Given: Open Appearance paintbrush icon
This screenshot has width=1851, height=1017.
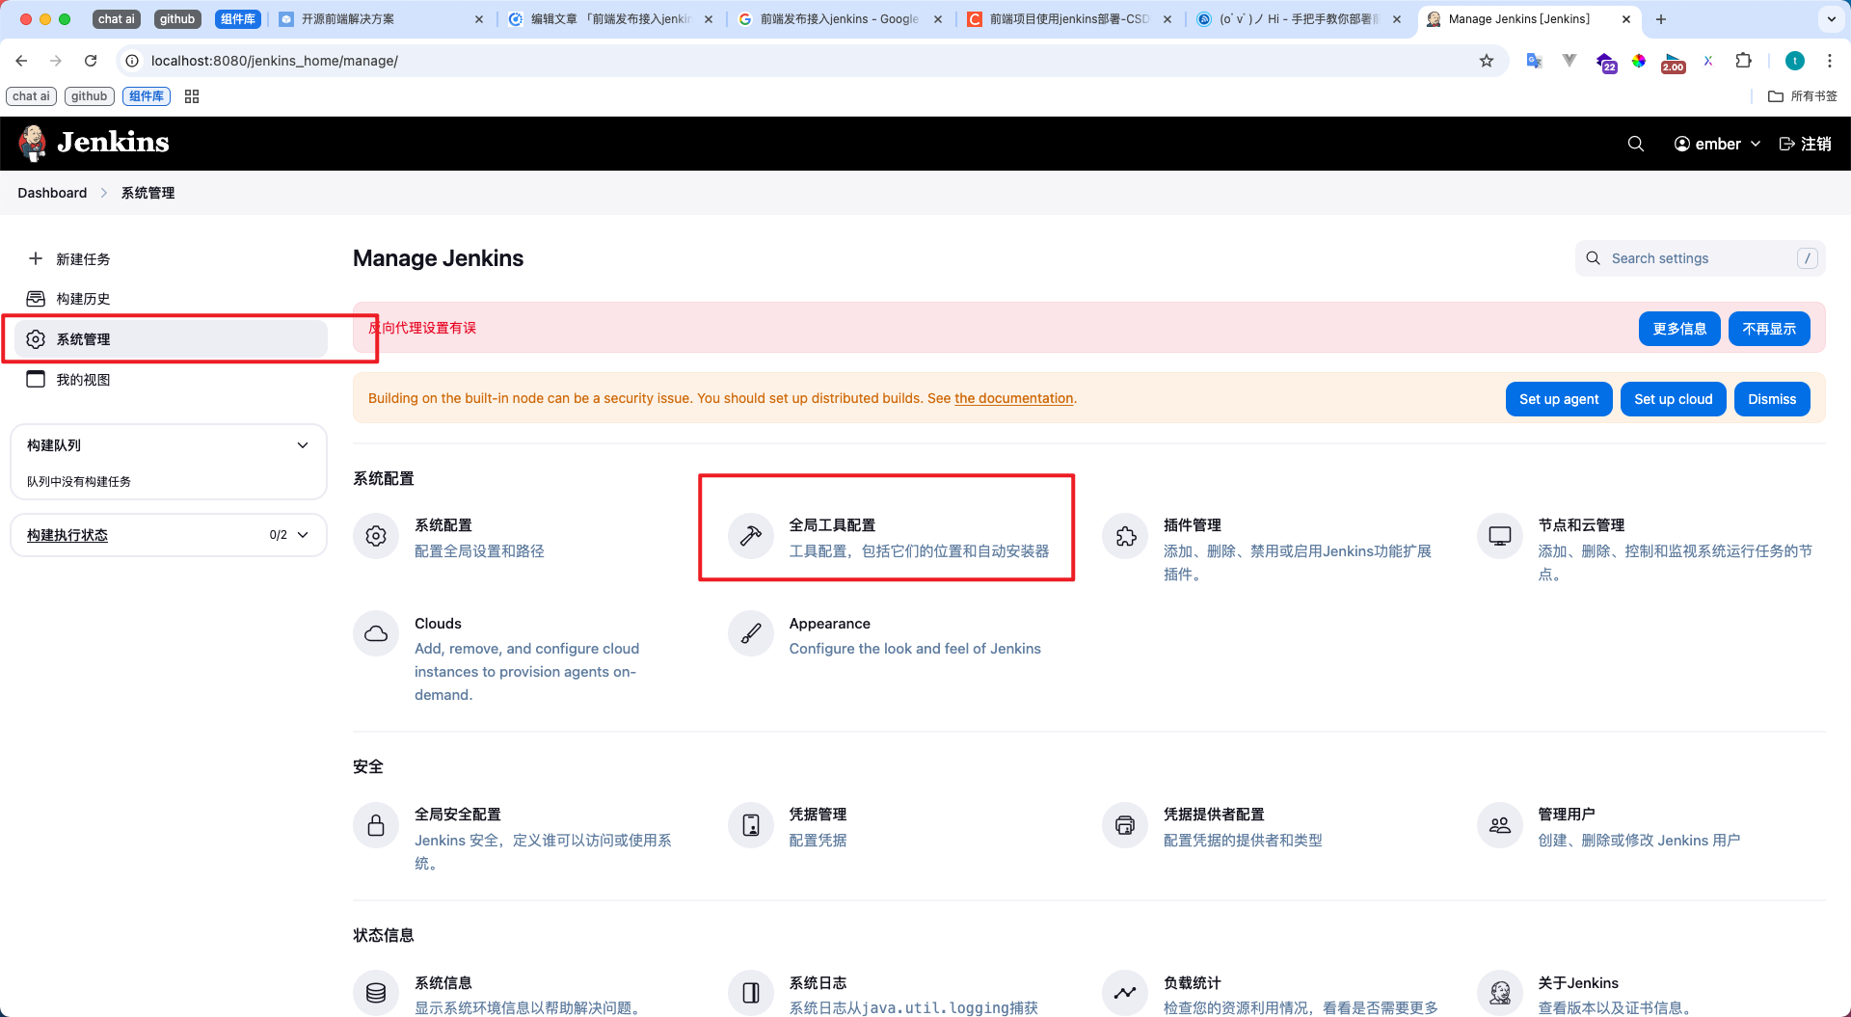Looking at the screenshot, I should coord(751,633).
